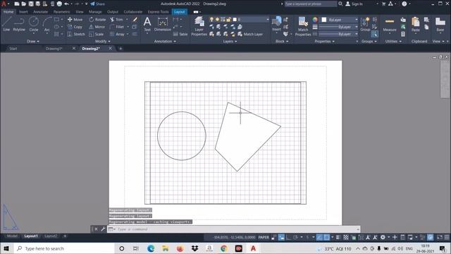This screenshot has height=254, width=451.
Task: Expand the Block panel
Action: click(282, 41)
